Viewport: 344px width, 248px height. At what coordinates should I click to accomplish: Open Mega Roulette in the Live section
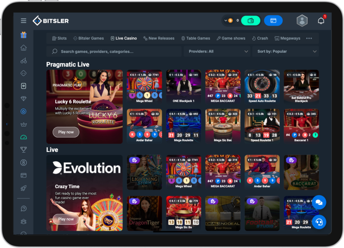pyautogui.click(x=301, y=213)
